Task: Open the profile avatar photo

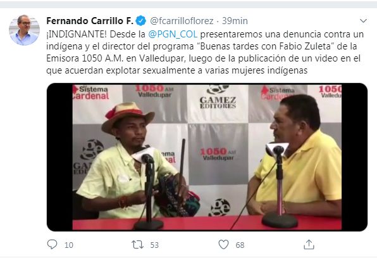Action: click(24, 30)
